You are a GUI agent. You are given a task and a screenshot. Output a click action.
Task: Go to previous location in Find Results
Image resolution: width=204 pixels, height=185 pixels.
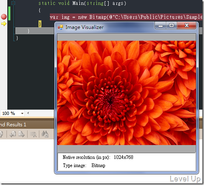(x=13, y=134)
